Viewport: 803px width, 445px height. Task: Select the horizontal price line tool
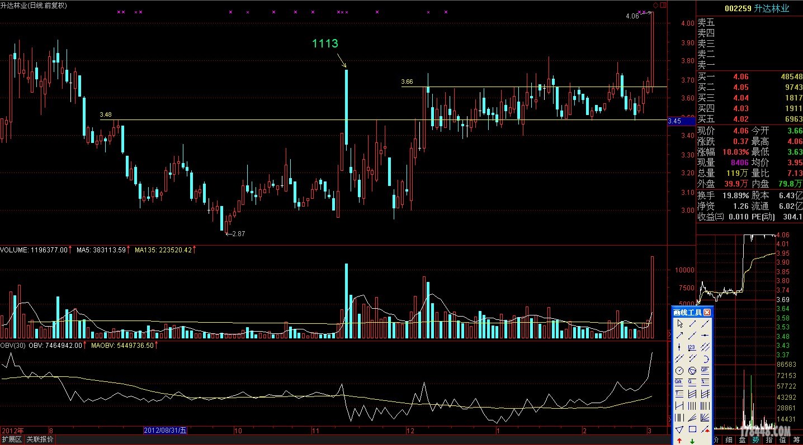705,335
